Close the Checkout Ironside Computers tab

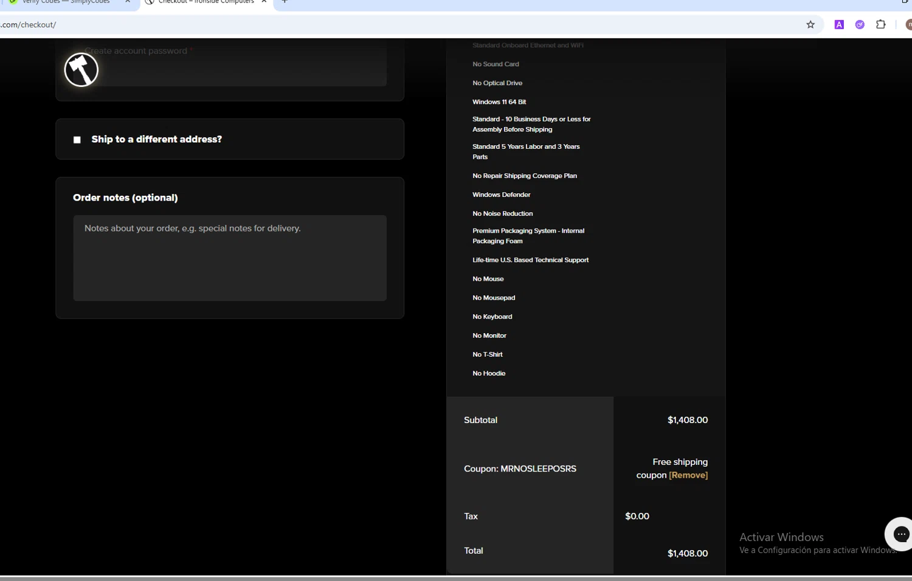coord(264,2)
